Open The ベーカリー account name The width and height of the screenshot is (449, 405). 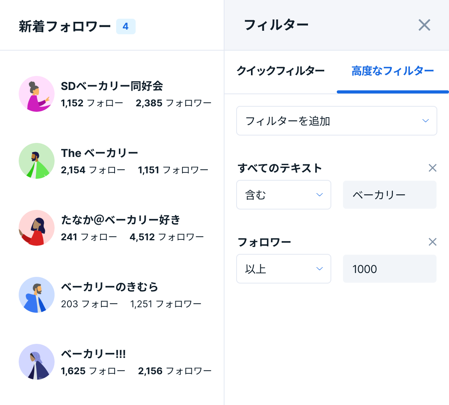pos(99,153)
